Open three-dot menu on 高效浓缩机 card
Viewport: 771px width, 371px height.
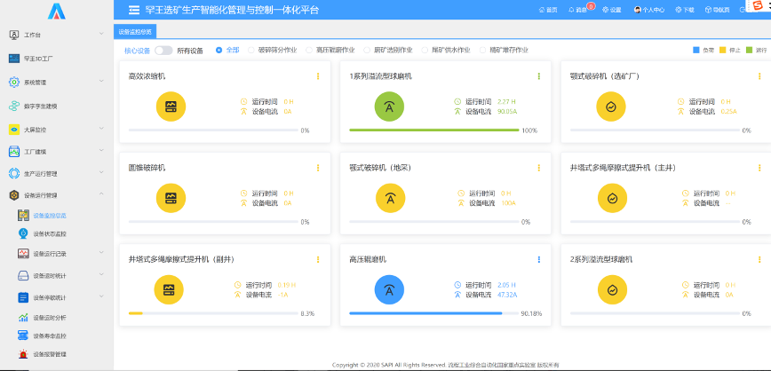[317, 76]
